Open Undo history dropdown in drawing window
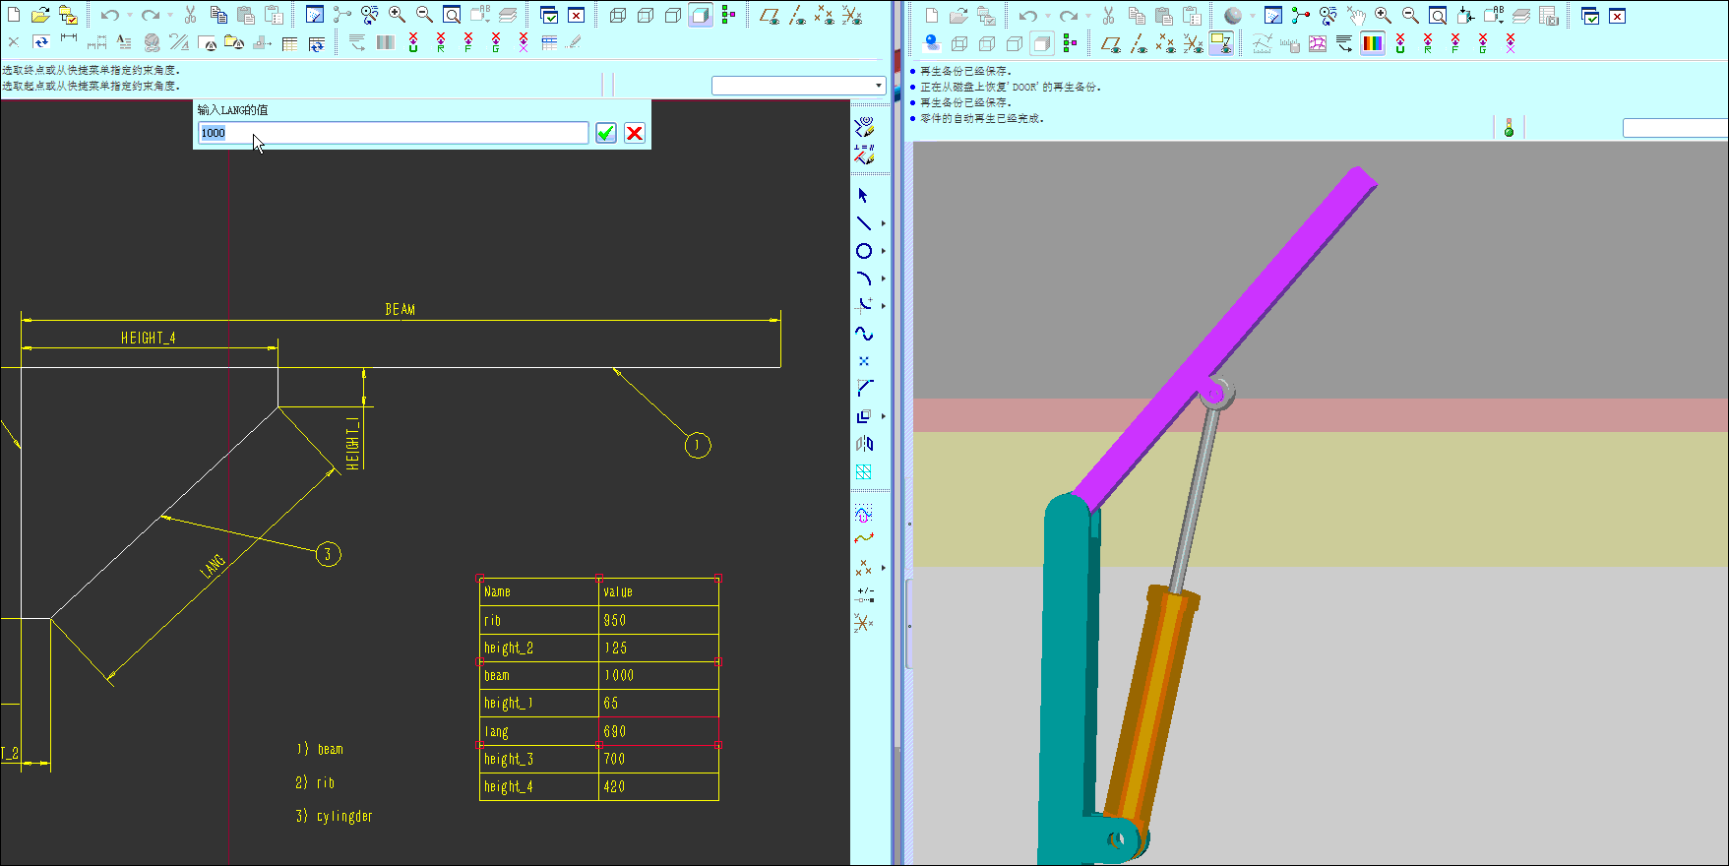This screenshot has height=866, width=1729. click(129, 15)
